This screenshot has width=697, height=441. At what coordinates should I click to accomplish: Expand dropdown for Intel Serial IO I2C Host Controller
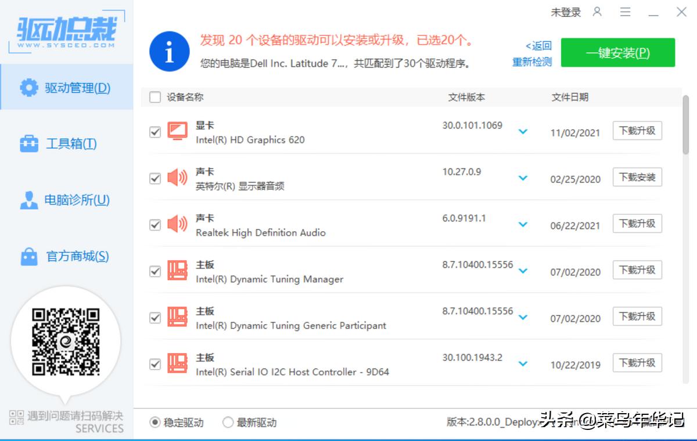point(522,364)
